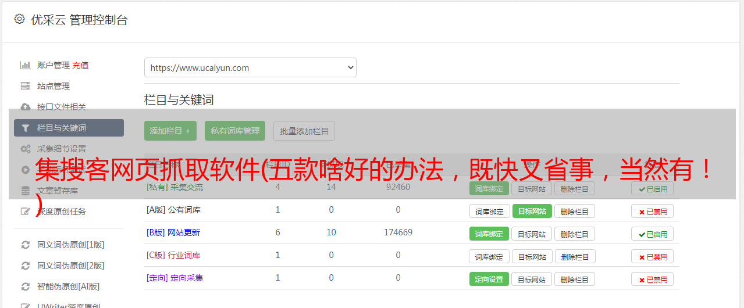Select the collected count 174669
744x308 pixels.
pyautogui.click(x=398, y=232)
